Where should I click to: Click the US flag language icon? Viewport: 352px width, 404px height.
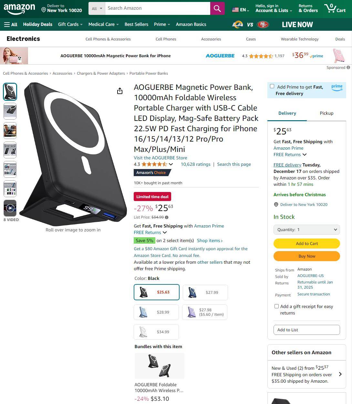point(235,10)
